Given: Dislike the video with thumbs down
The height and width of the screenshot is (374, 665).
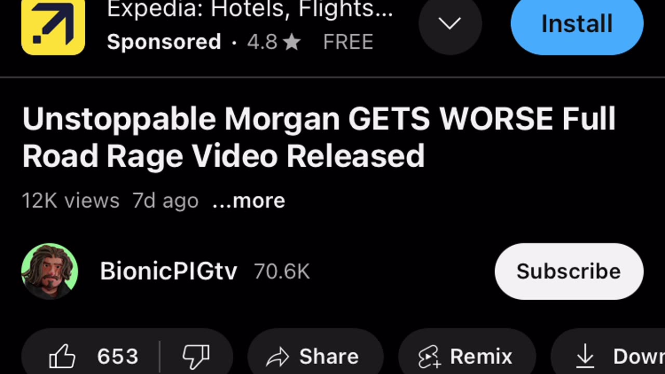Looking at the screenshot, I should coord(196,356).
